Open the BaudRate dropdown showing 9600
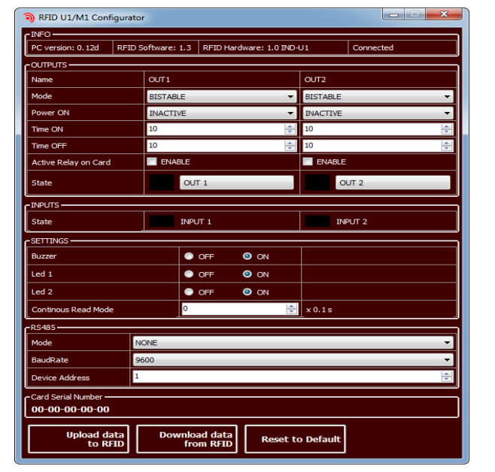Screen dimensions: 495x472 [293, 360]
